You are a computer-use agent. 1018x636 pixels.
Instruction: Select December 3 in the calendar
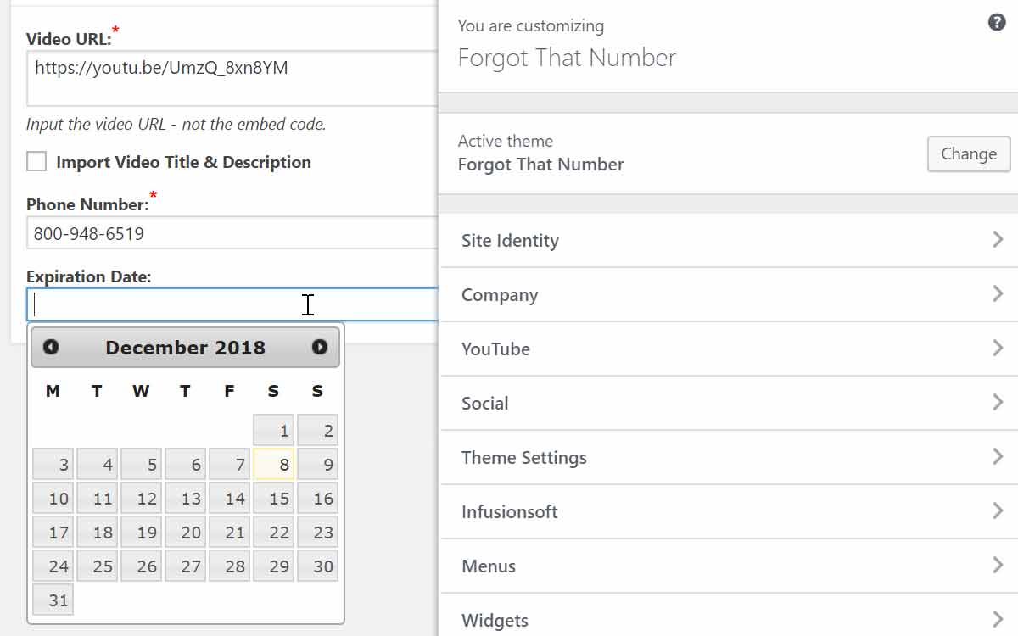(53, 465)
